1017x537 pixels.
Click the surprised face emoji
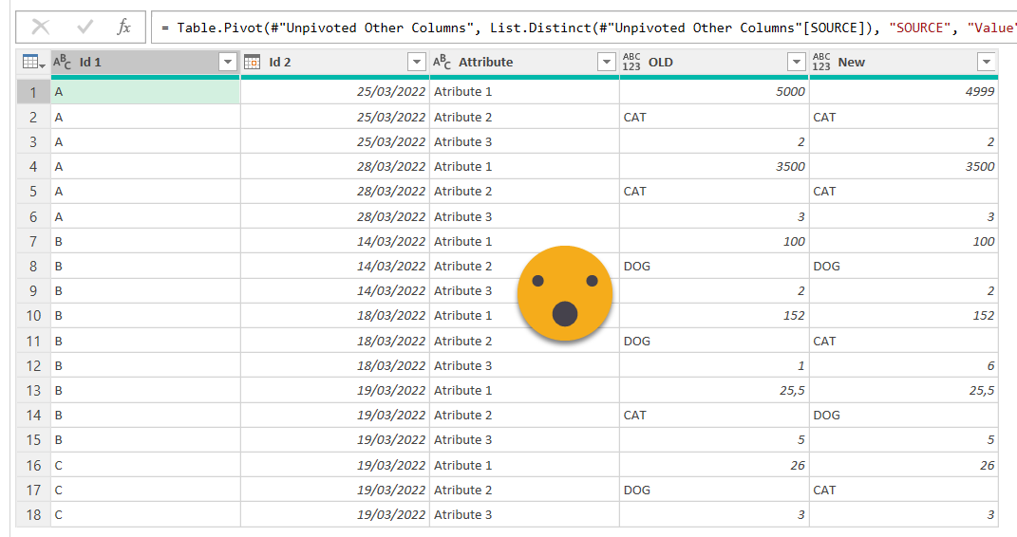[x=565, y=294]
